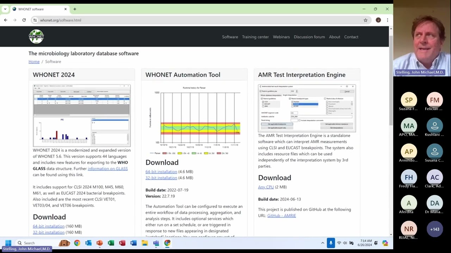This screenshot has width=451, height=253.
Task: Select participant AP Armindo avatar
Action: point(409,151)
